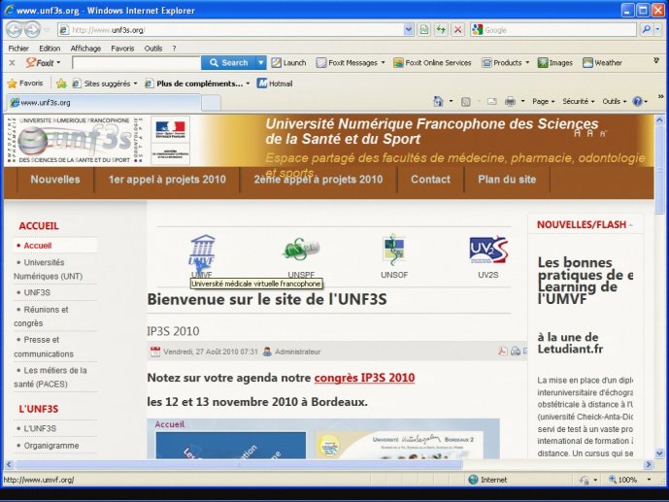Viewport: 669px width, 502px height.
Task: Click the Compatibility View icon next to address bar
Action: [423, 30]
